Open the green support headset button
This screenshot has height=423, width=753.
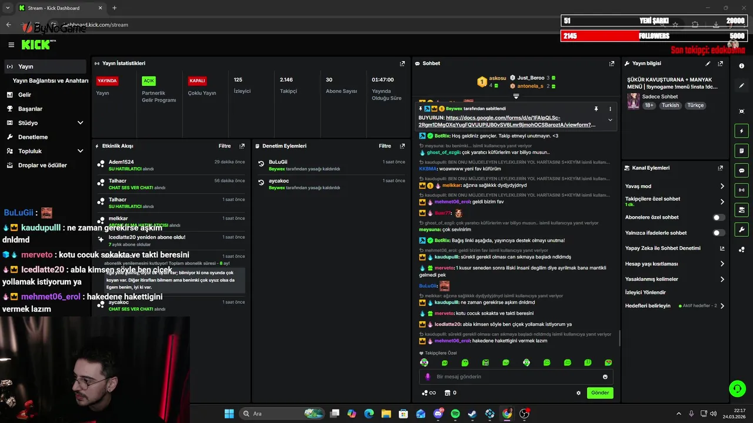737,388
